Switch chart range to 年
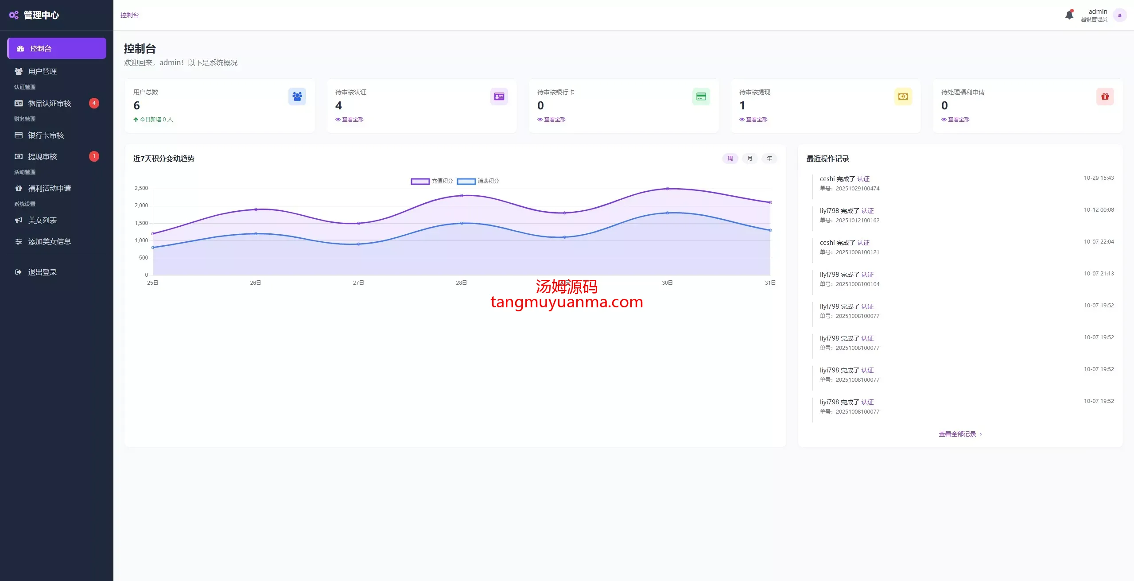Viewport: 1134px width, 581px height. (x=769, y=159)
